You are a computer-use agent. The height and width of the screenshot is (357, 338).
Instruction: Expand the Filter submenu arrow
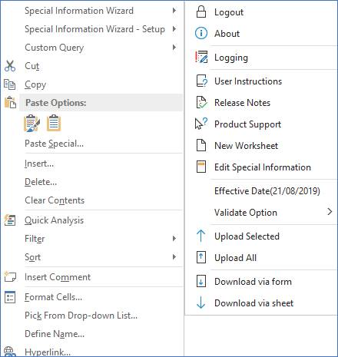point(174,239)
